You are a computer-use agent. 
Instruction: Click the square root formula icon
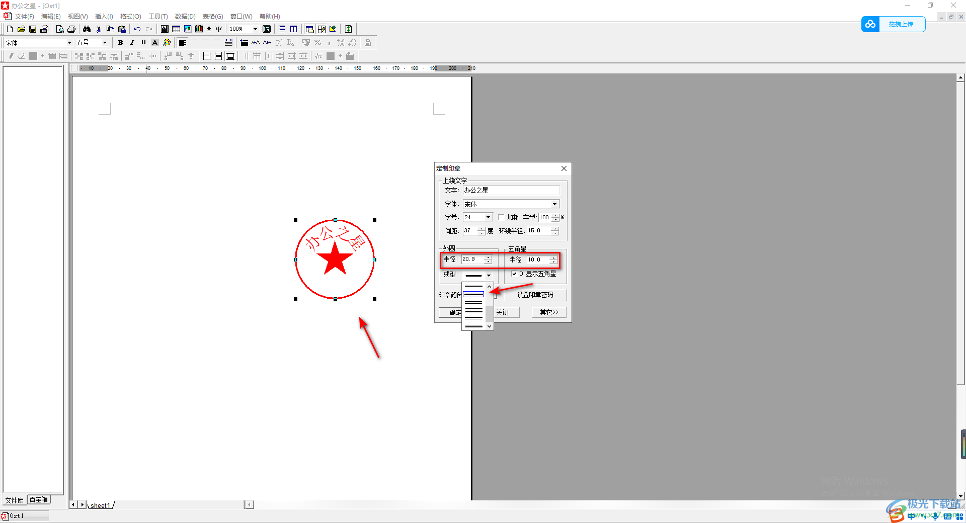coord(318,56)
